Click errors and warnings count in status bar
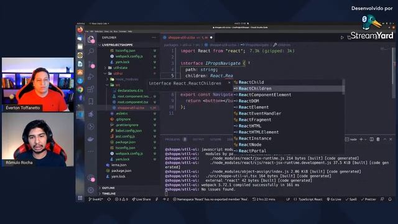The image size is (398, 224). point(121,199)
